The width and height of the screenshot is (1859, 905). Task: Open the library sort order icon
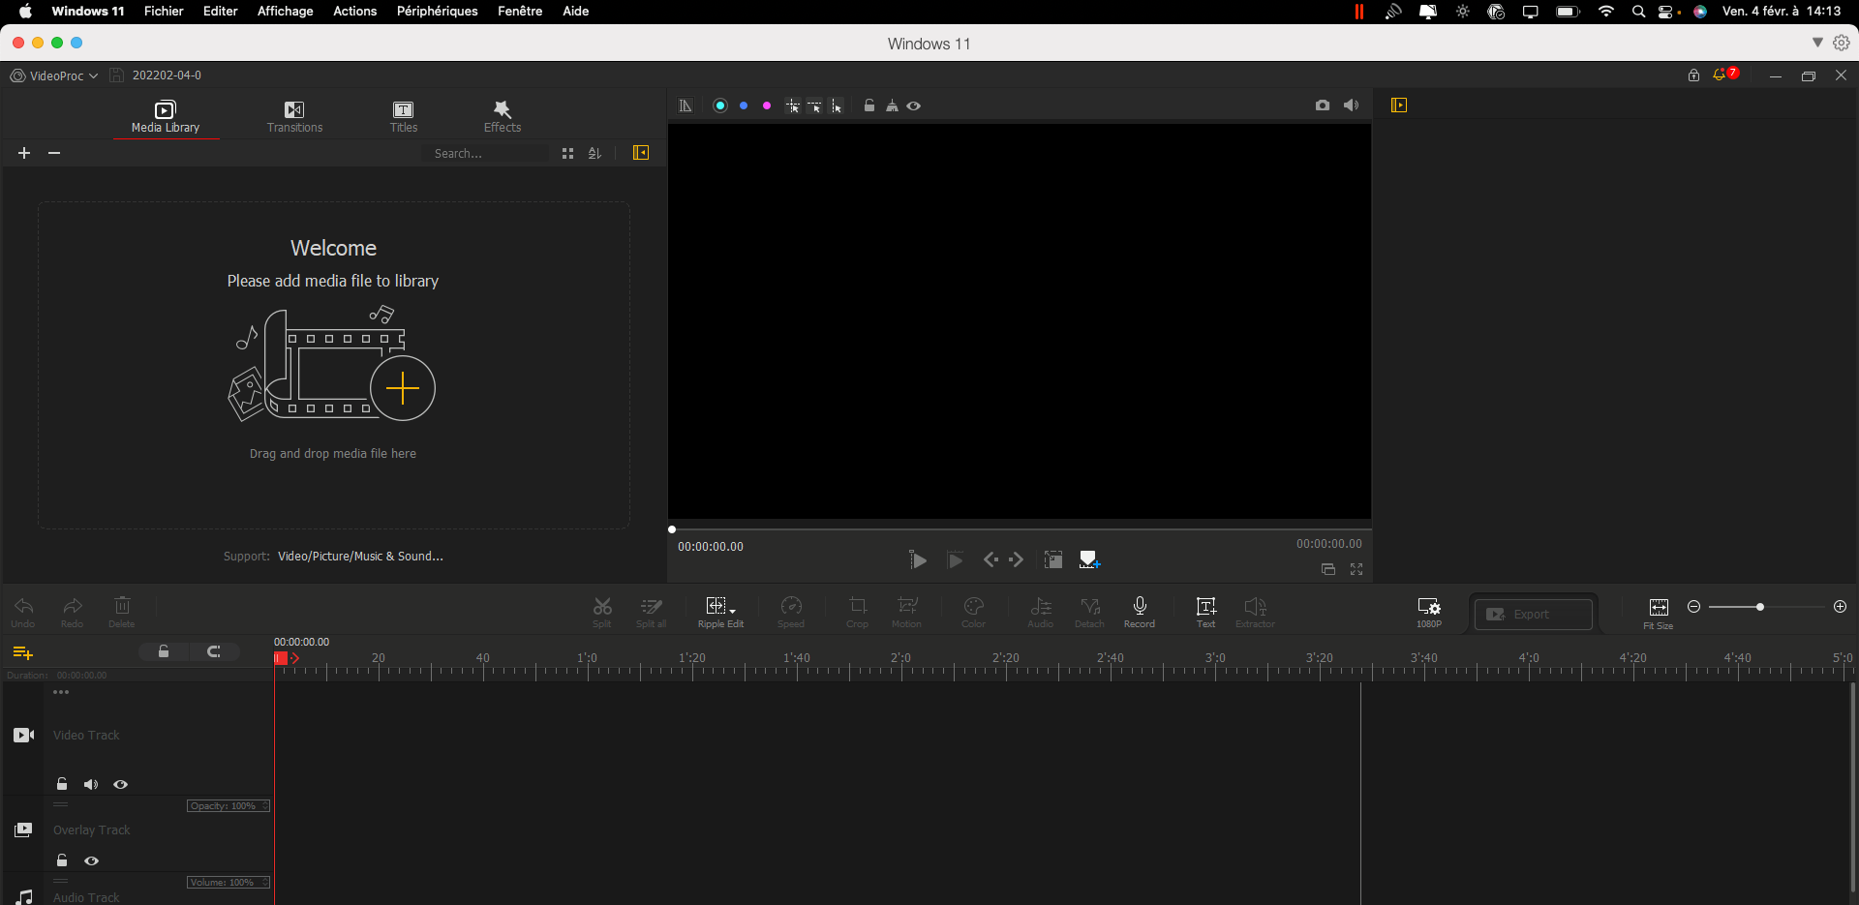(x=594, y=153)
